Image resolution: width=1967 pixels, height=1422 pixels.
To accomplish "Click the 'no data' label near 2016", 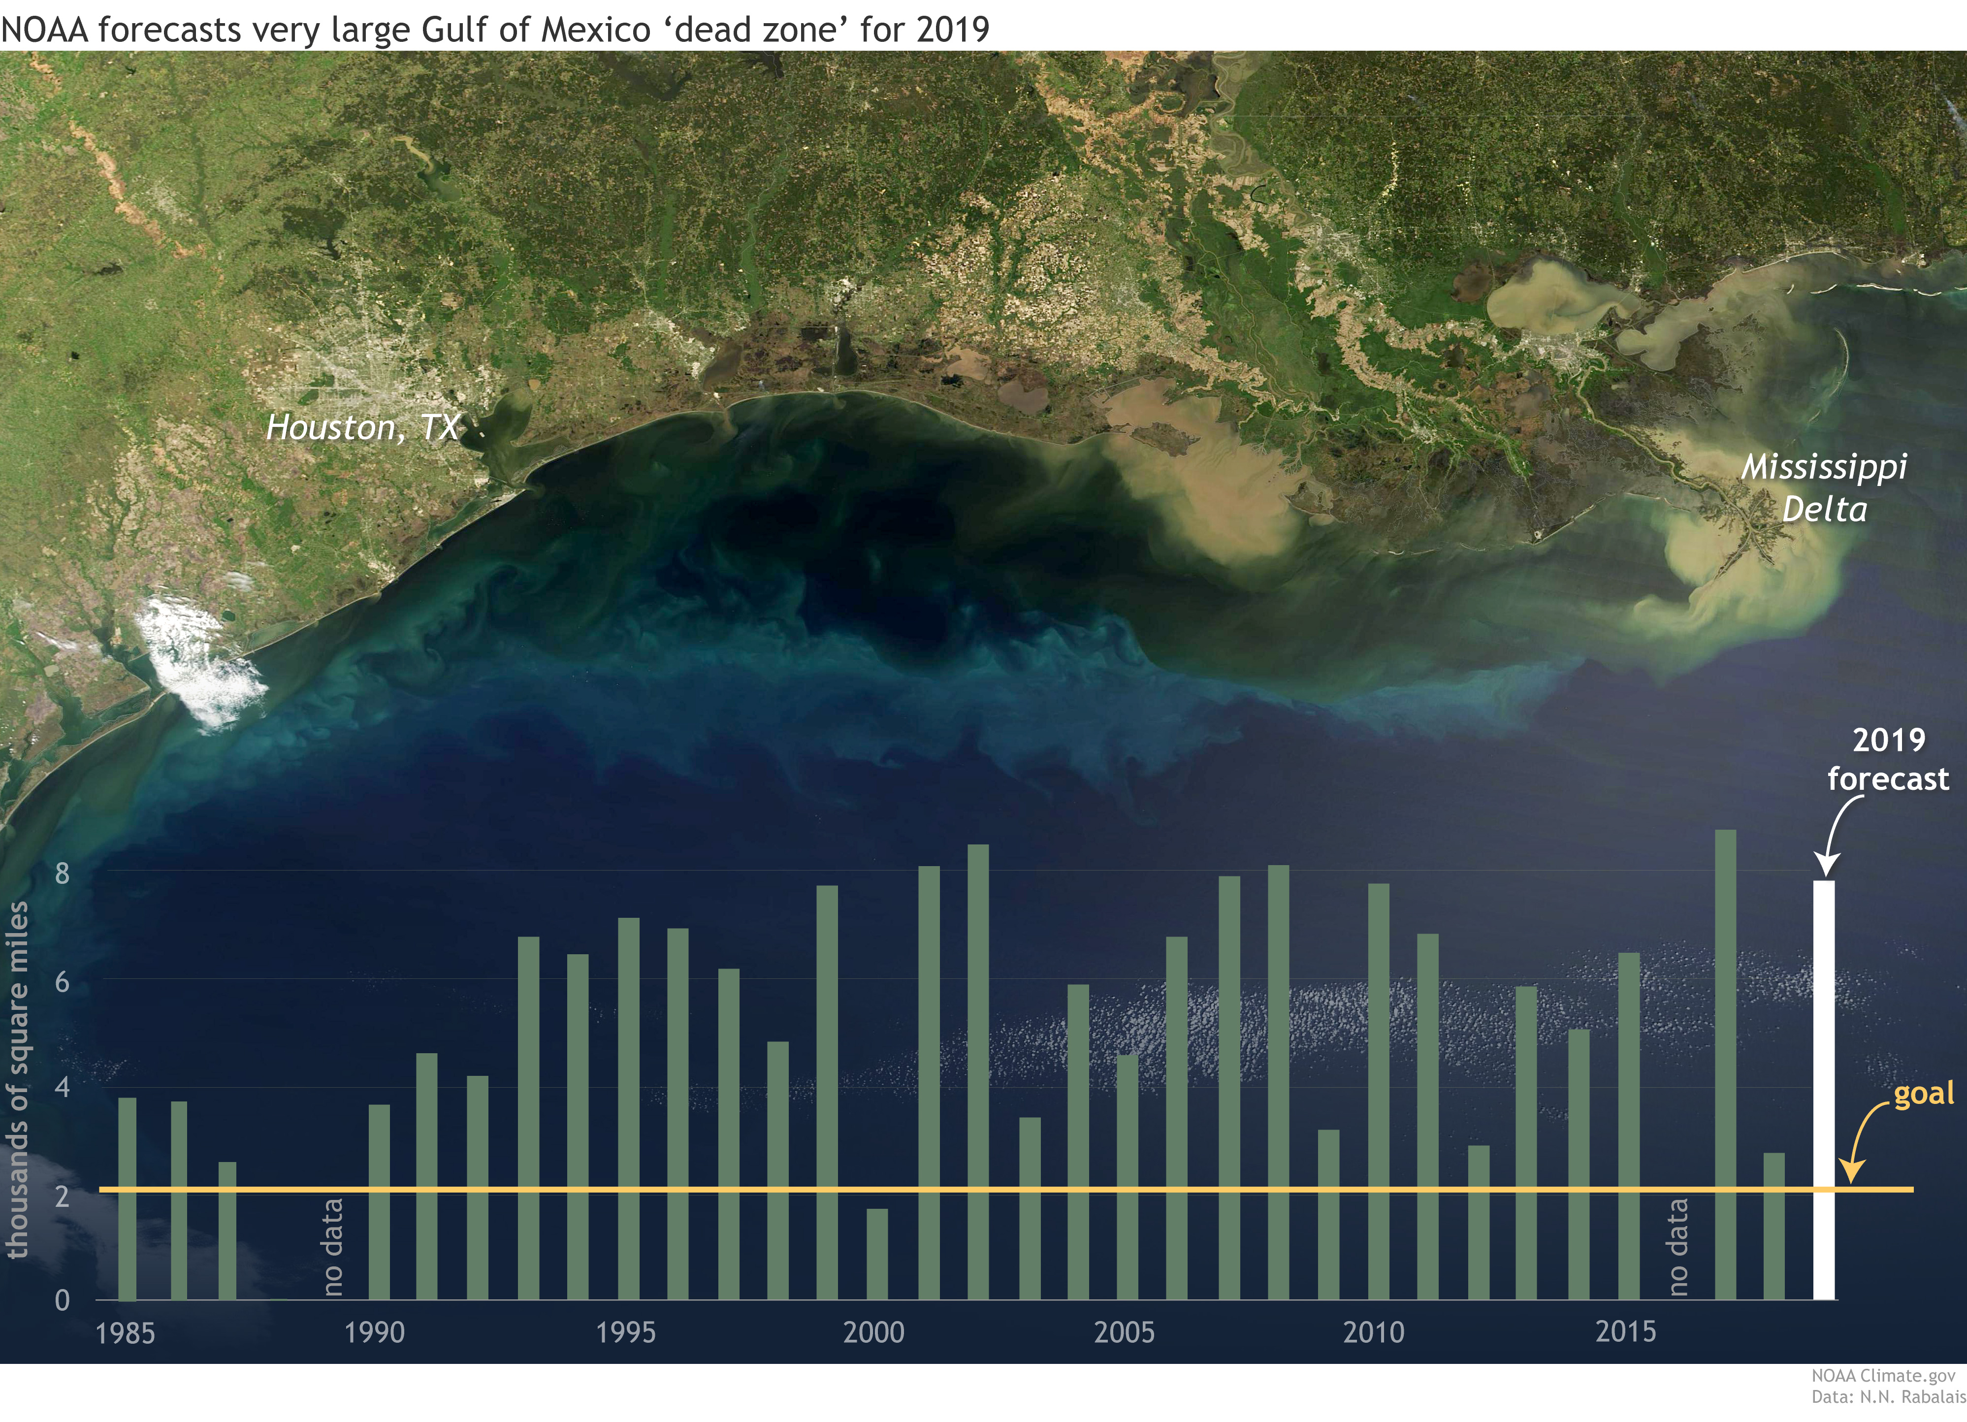I will tap(1678, 1247).
